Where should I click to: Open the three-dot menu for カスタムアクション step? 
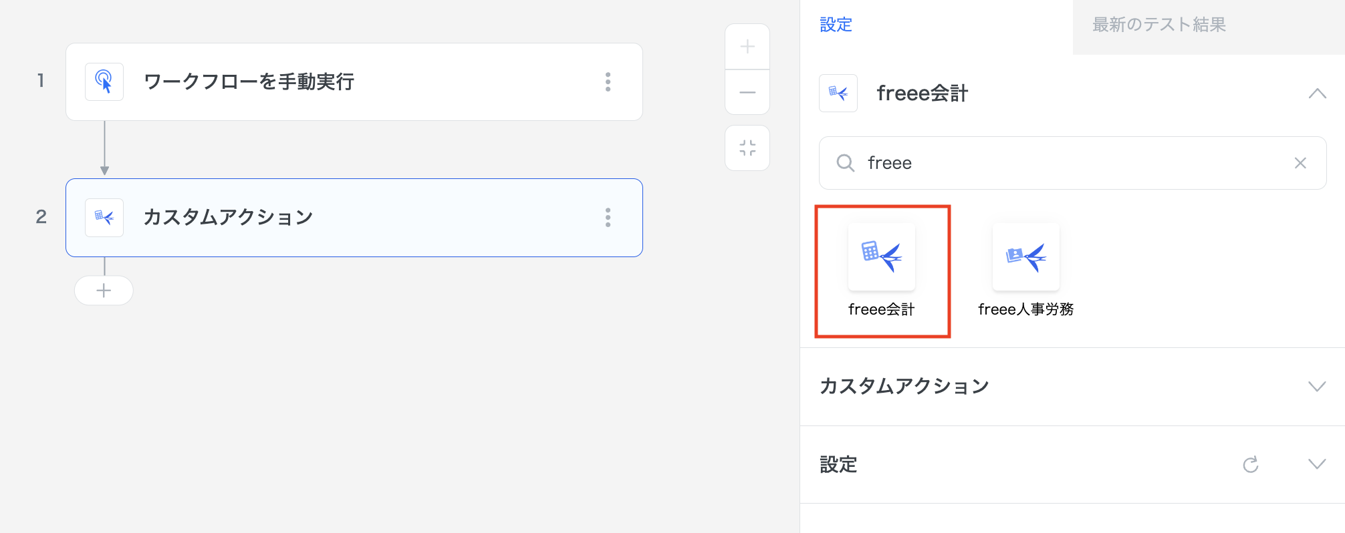point(608,218)
